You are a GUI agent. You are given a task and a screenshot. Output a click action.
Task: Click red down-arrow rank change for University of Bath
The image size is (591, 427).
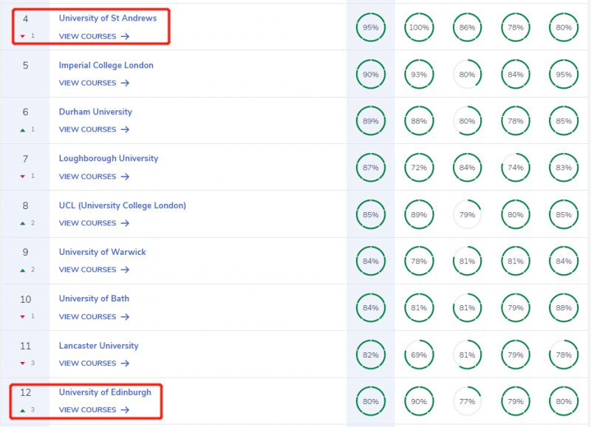point(23,317)
